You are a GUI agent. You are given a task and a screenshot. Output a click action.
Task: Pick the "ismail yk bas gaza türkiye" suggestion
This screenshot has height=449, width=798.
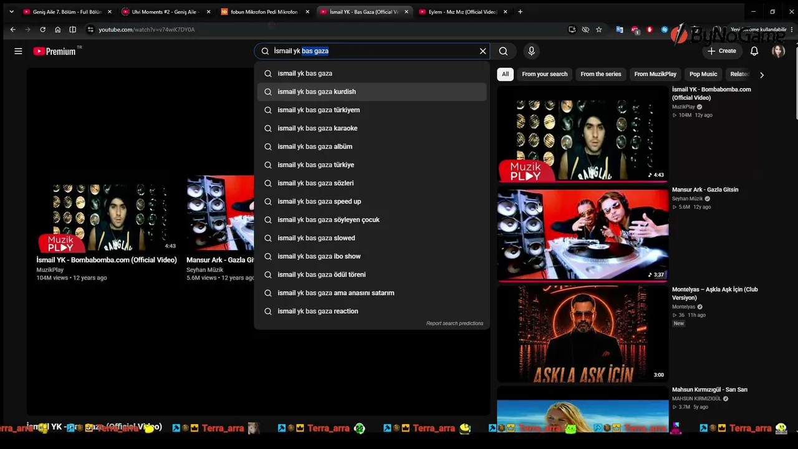coord(372,165)
